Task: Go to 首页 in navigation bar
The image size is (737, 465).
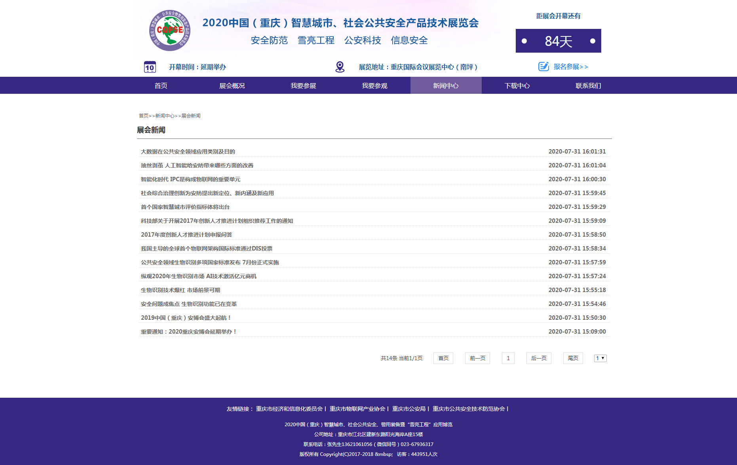Action: [x=161, y=85]
